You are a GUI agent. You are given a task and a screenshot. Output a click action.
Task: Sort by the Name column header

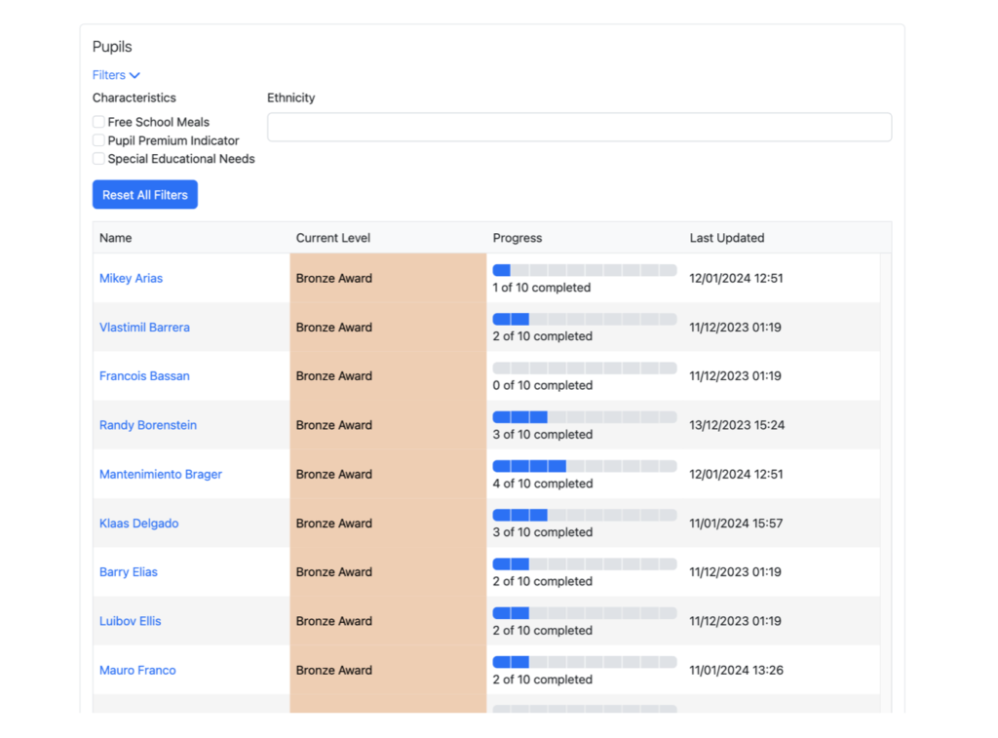pos(115,238)
